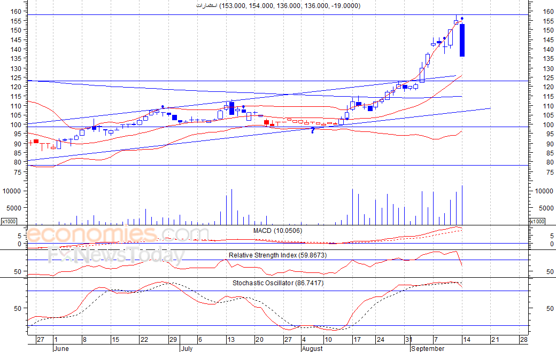Jump to August on the time axis

pyautogui.click(x=312, y=348)
